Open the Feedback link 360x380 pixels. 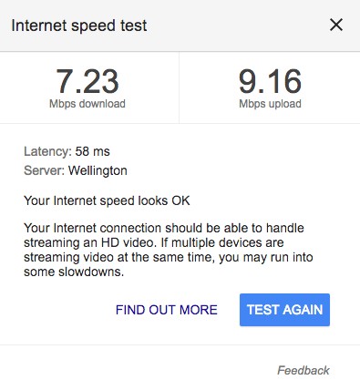303,370
